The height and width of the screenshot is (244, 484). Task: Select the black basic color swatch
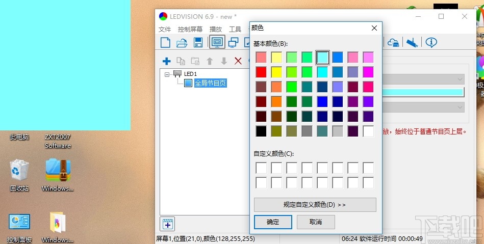coord(261,131)
